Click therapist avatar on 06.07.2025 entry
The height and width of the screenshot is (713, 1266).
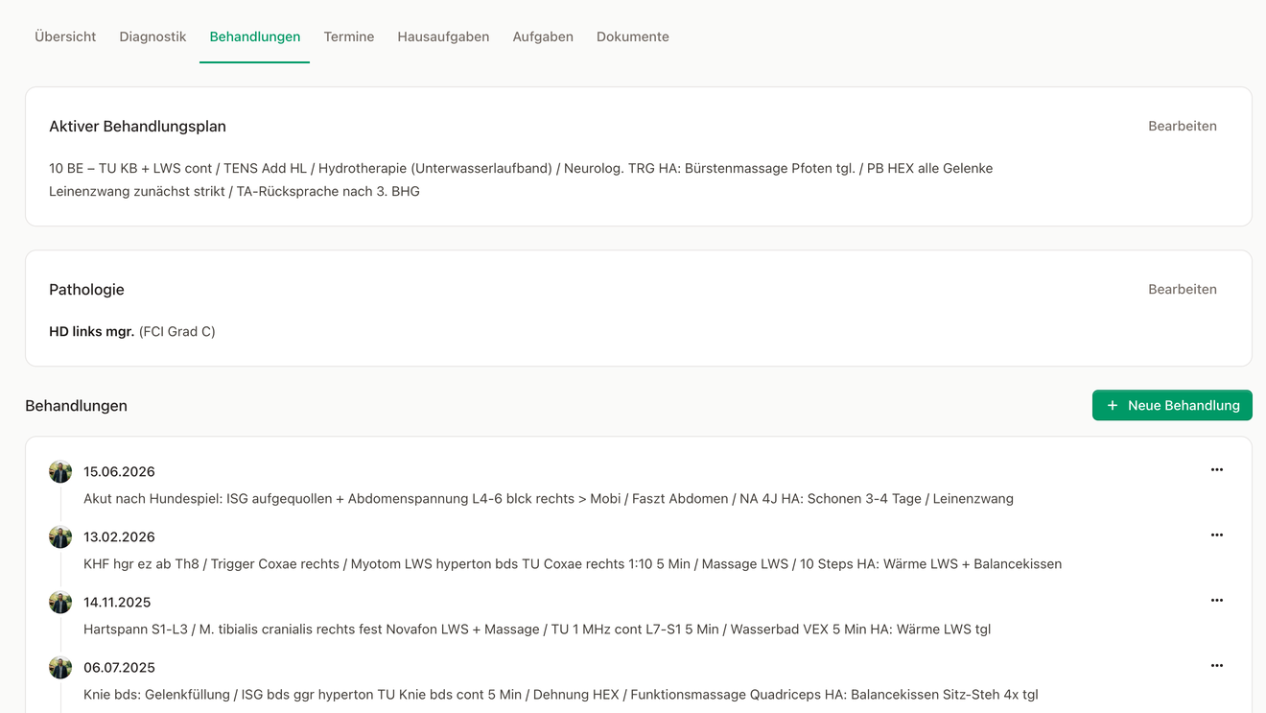60,667
